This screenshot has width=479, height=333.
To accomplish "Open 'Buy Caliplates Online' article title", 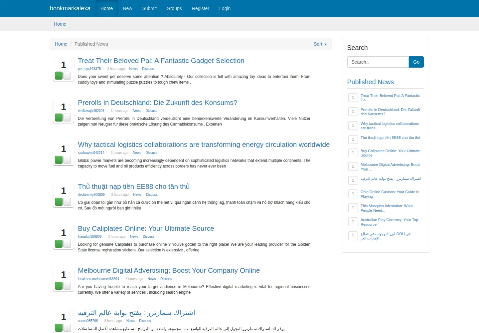I will pyautogui.click(x=146, y=228).
